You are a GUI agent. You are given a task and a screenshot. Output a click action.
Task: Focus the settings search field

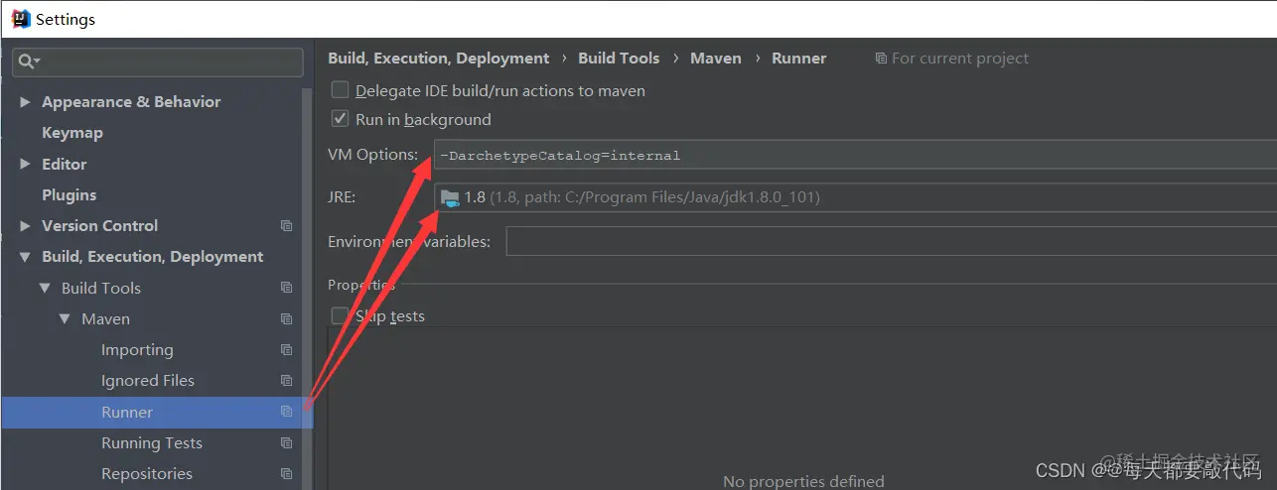pos(158,61)
